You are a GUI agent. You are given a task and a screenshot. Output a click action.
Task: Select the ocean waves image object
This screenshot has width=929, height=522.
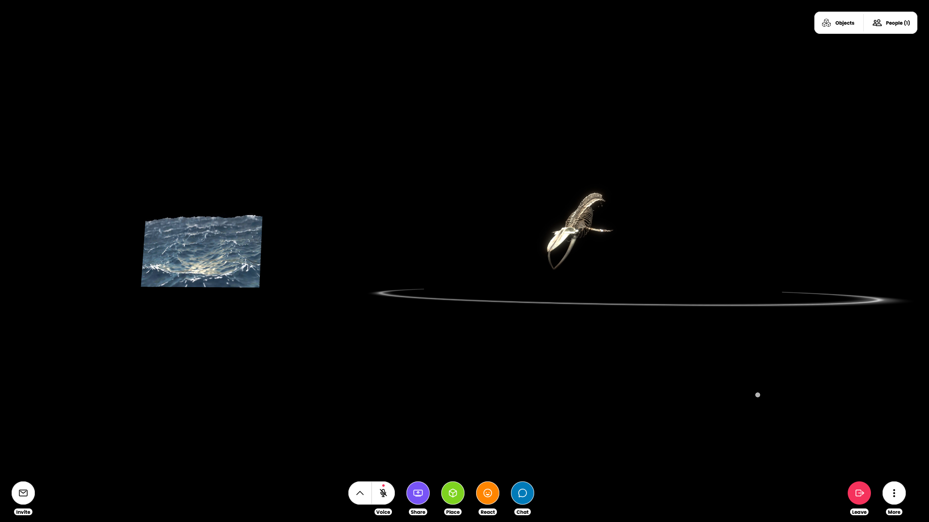pyautogui.click(x=201, y=251)
